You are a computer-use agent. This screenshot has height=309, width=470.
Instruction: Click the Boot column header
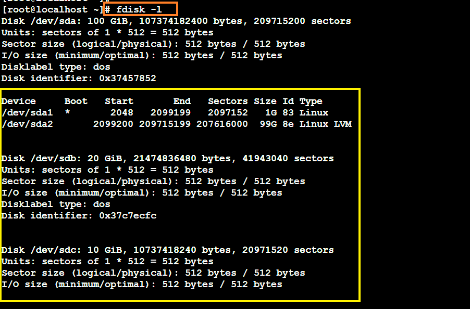(x=76, y=101)
